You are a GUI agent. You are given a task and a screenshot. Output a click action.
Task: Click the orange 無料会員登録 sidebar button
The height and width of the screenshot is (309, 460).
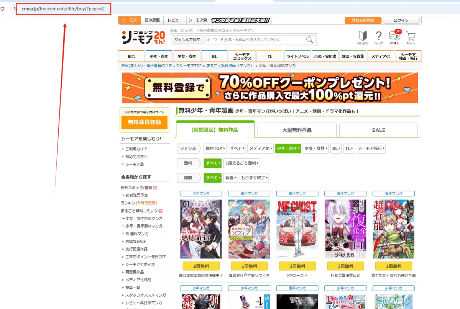[x=144, y=122]
